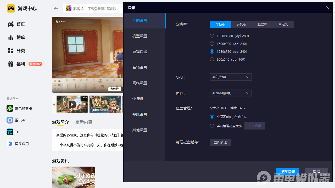Switch to 更新内容 tab
The image size is (335, 188).
click(x=84, y=122)
